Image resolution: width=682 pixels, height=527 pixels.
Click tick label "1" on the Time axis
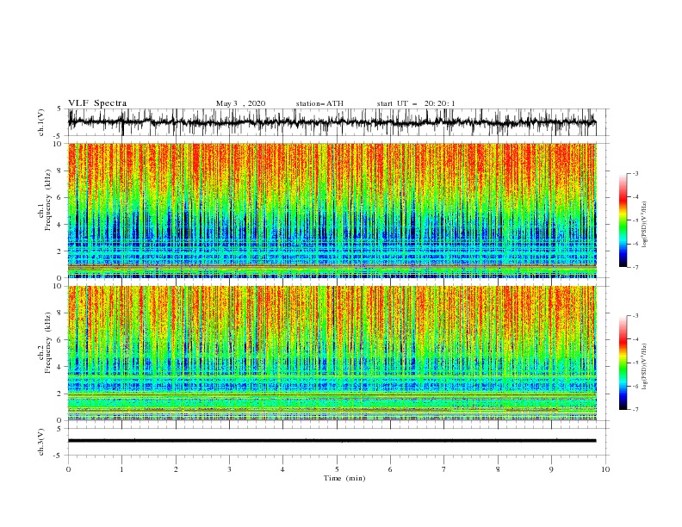[x=121, y=469]
